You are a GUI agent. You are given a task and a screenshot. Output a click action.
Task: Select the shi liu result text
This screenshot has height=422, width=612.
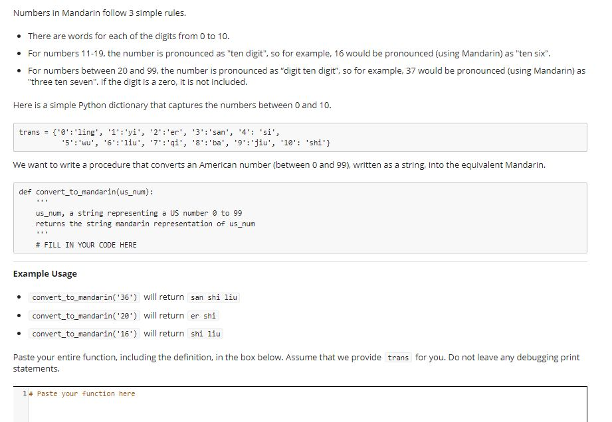pos(205,334)
